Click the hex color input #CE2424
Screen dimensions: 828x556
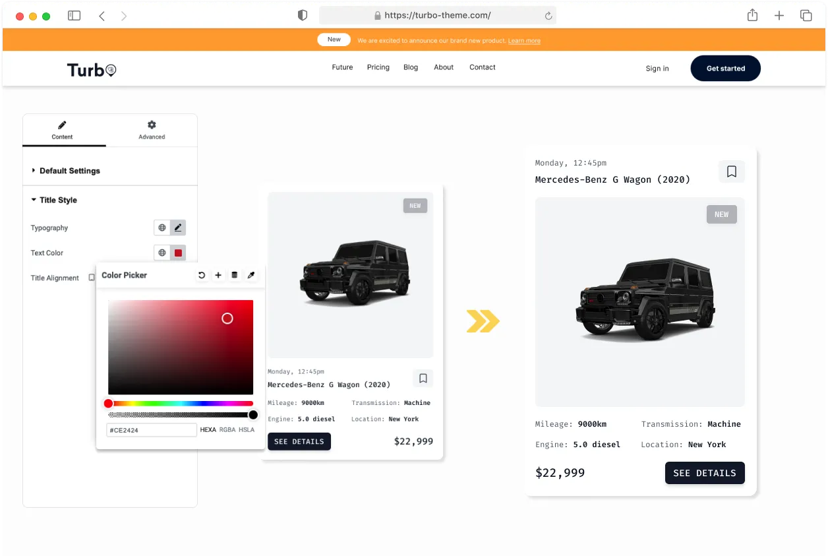(x=152, y=430)
